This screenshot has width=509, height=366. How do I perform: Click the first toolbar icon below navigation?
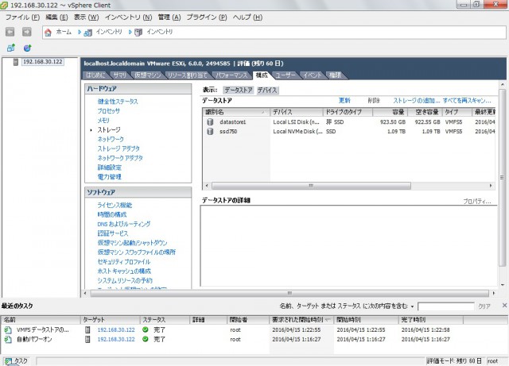(10, 48)
